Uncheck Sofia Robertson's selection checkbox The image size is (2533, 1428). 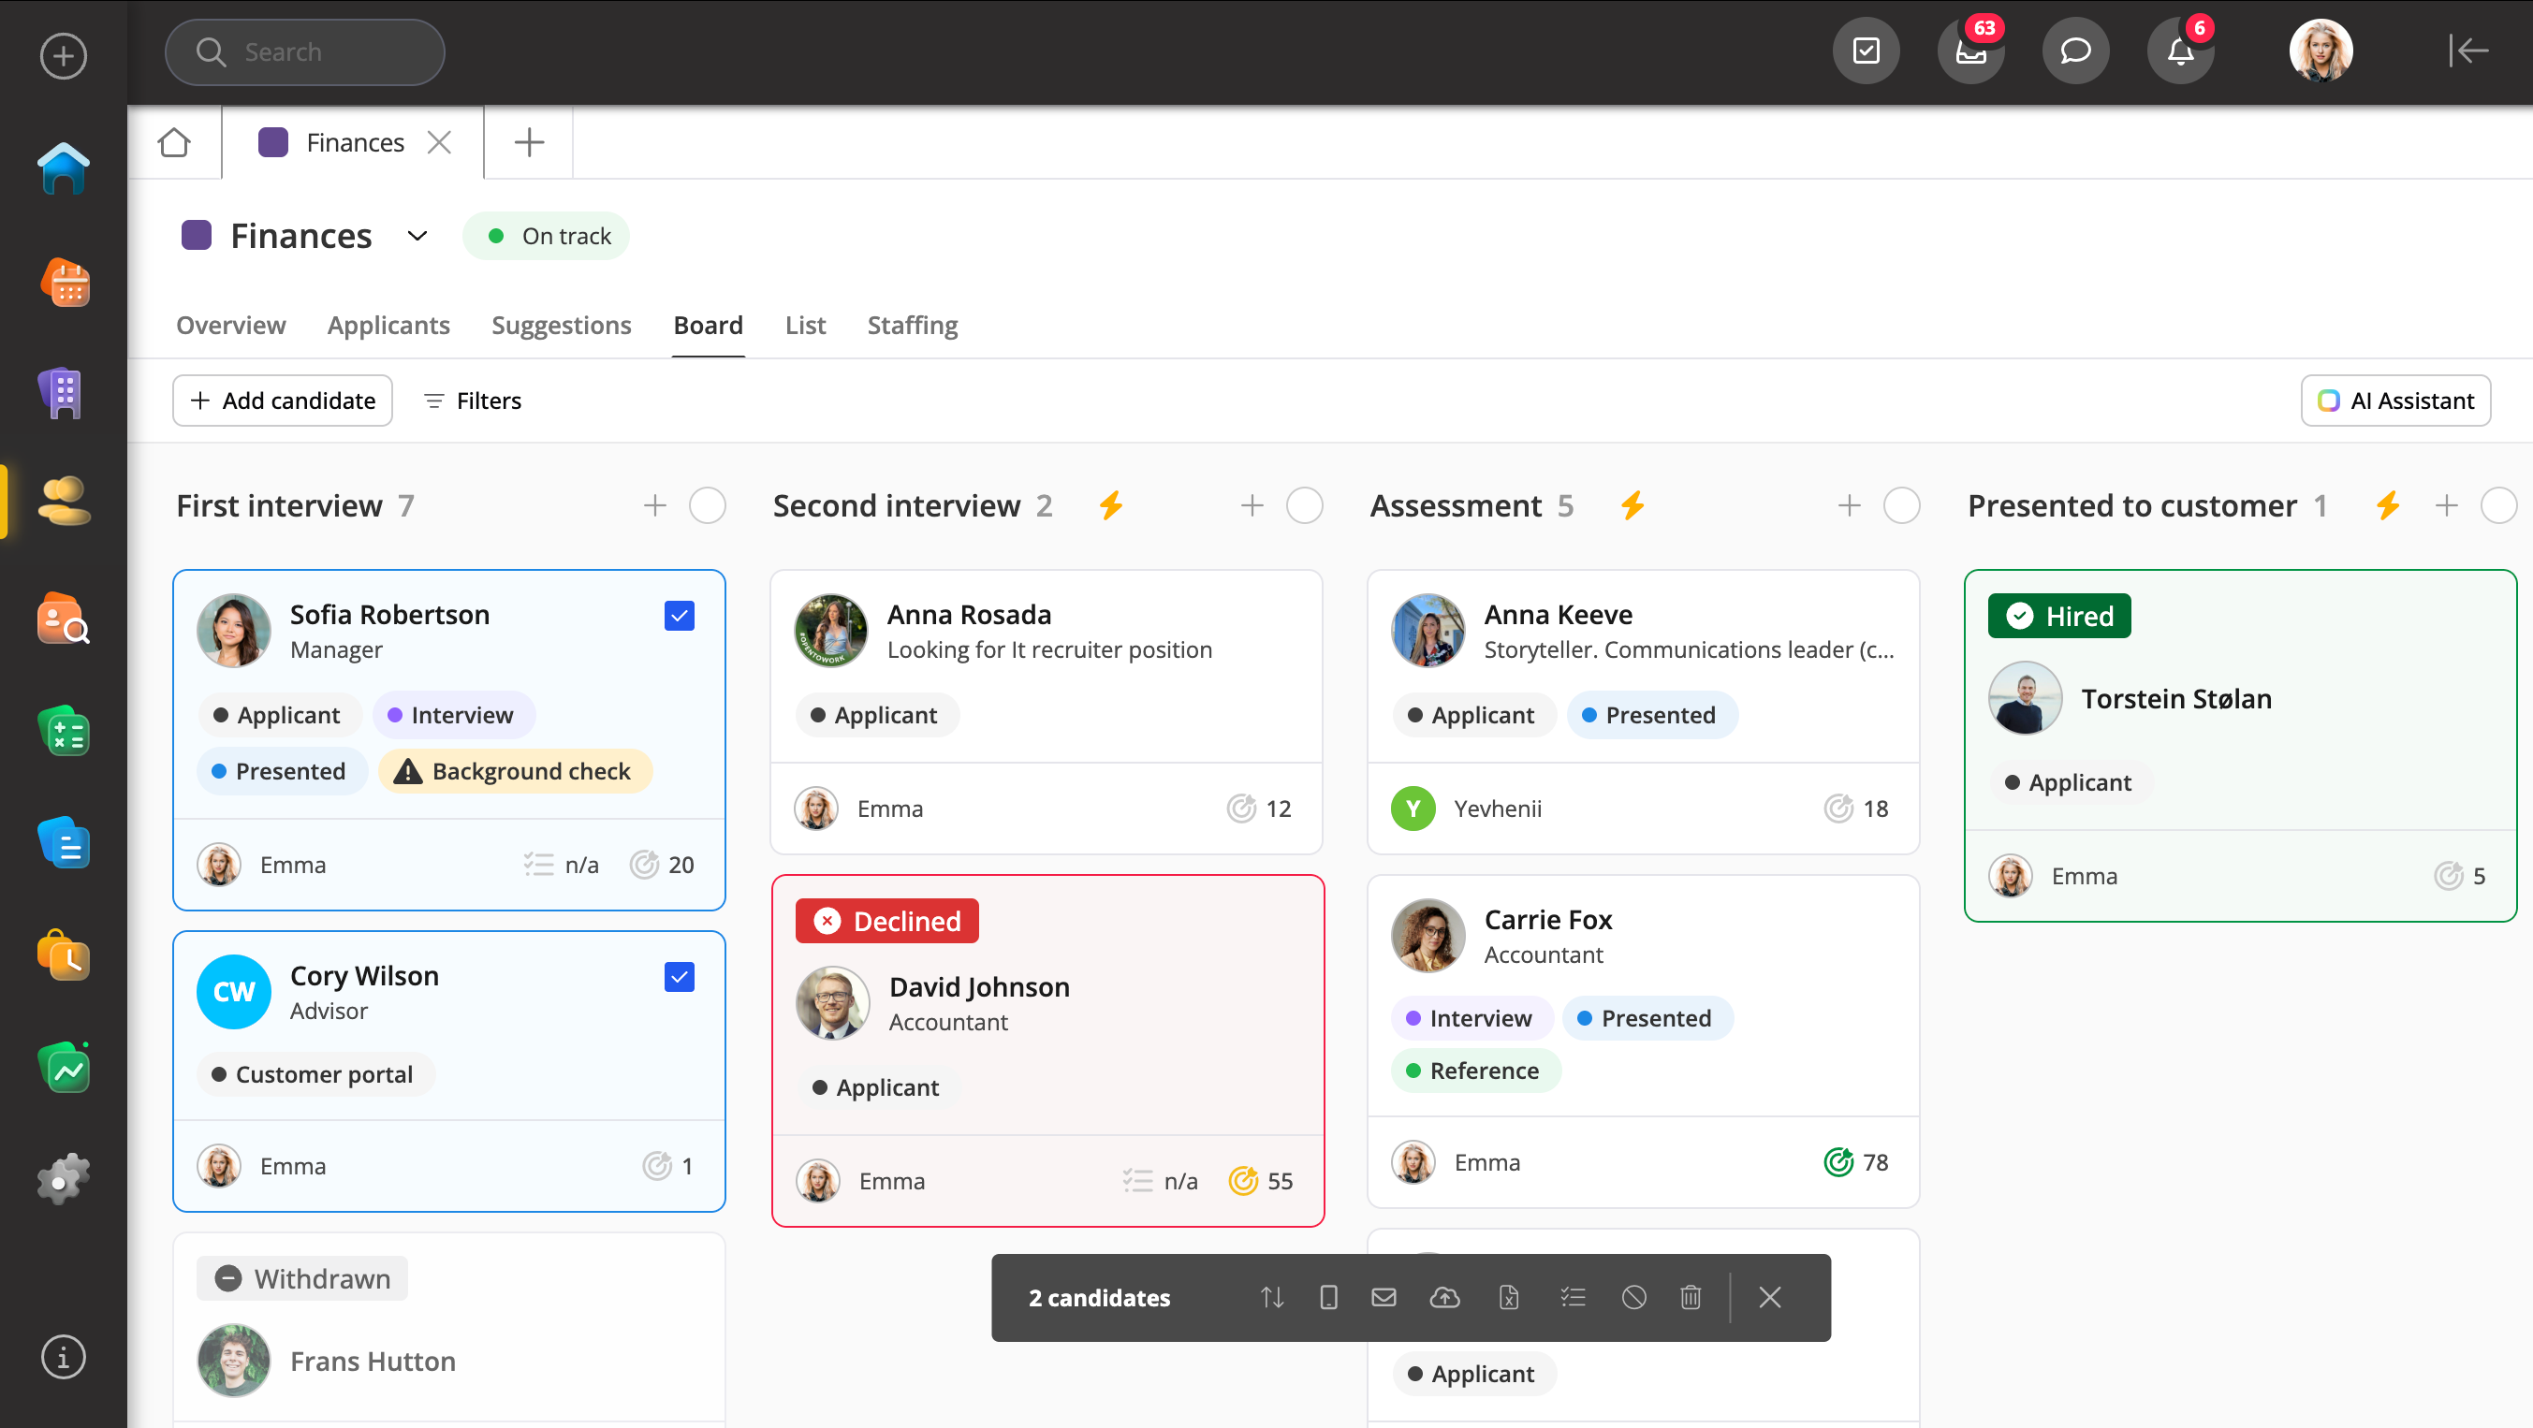point(679,617)
